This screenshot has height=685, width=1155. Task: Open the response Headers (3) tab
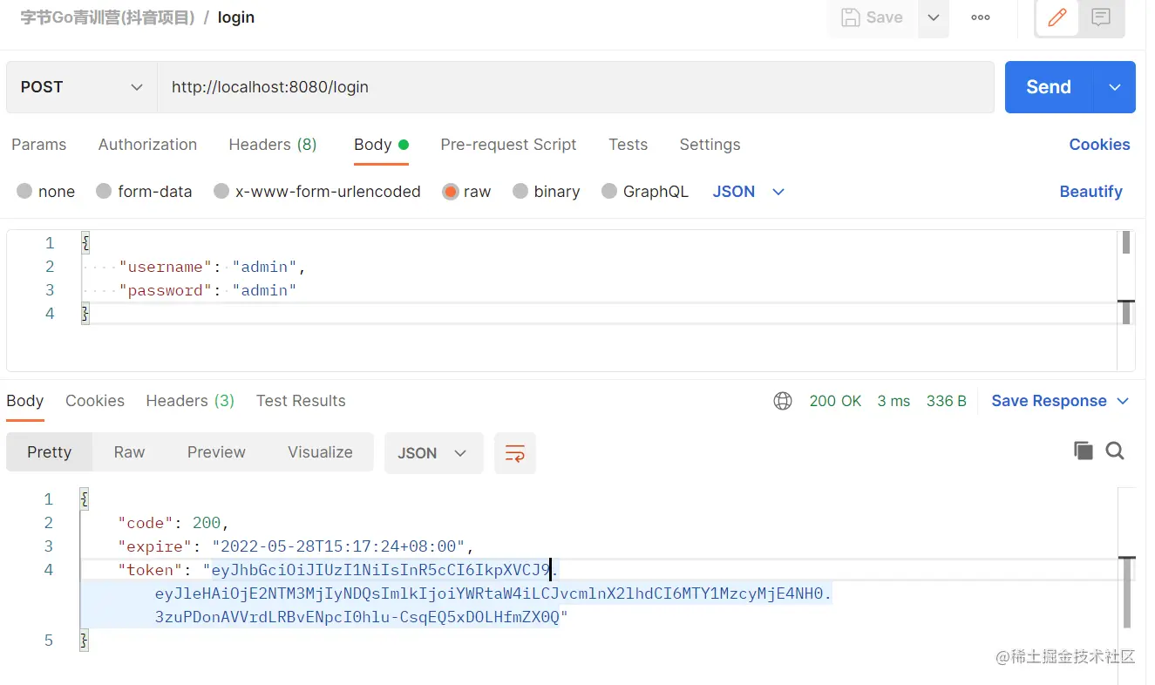coord(190,401)
